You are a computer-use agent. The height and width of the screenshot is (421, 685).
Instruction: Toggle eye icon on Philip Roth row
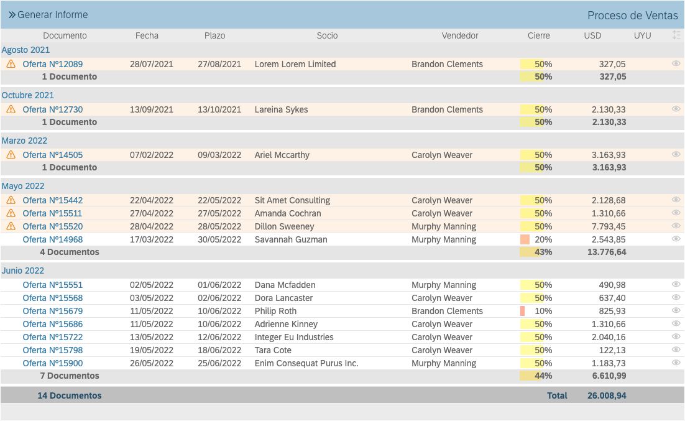coord(676,310)
